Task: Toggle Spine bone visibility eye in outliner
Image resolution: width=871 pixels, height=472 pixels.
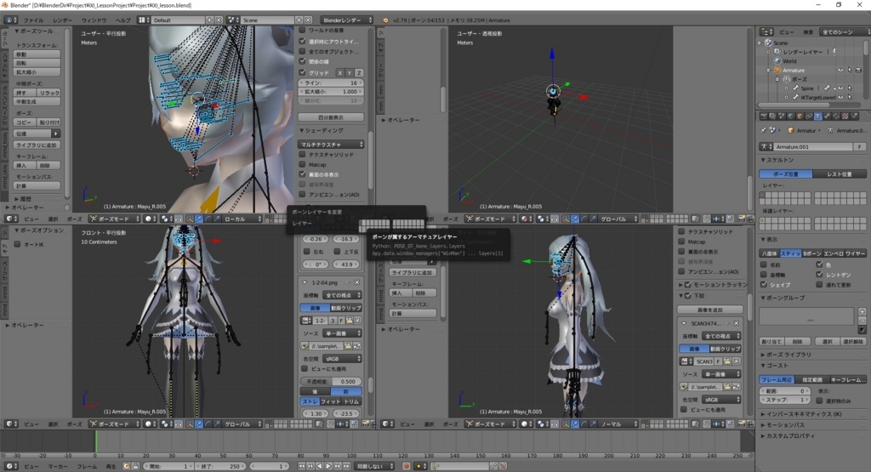Action: pyautogui.click(x=840, y=88)
